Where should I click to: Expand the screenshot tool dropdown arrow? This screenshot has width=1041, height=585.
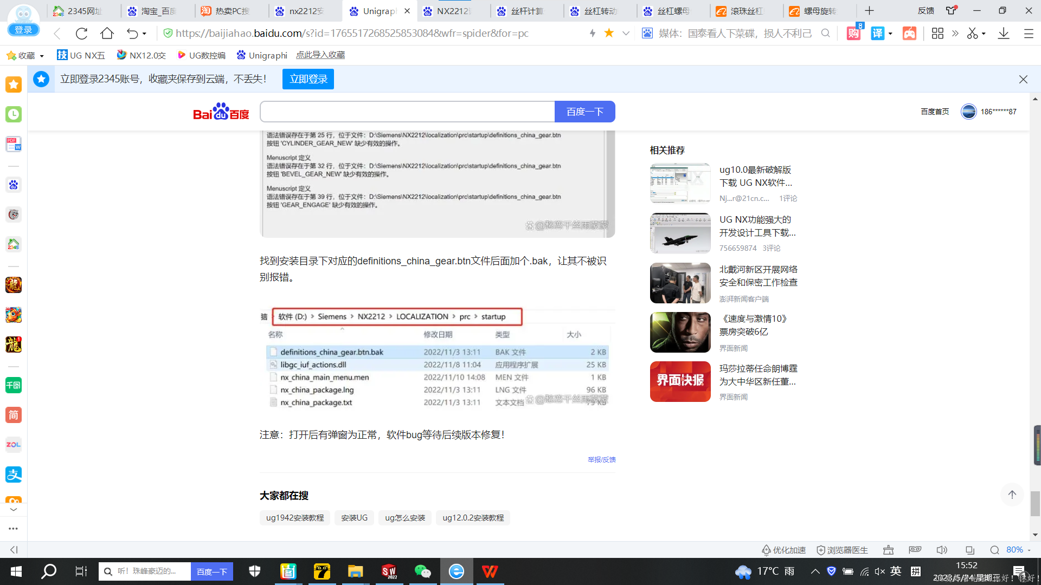pos(984,34)
